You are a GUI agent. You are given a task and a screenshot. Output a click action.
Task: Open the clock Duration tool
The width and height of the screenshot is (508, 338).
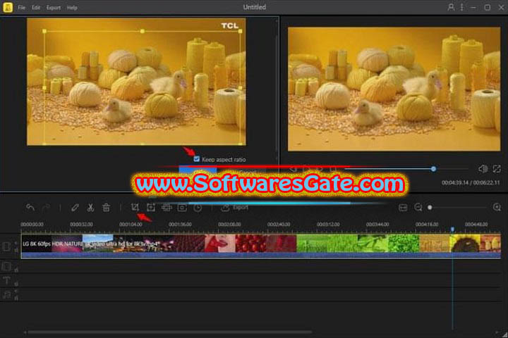[x=198, y=207]
